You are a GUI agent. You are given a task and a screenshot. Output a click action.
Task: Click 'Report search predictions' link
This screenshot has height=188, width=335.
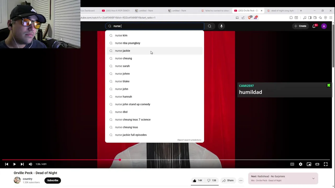click(189, 140)
